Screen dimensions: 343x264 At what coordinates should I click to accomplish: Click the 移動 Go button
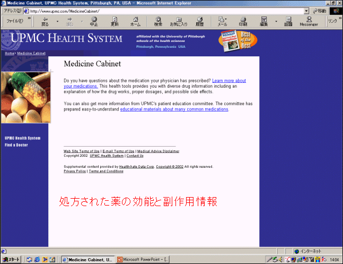[319, 11]
